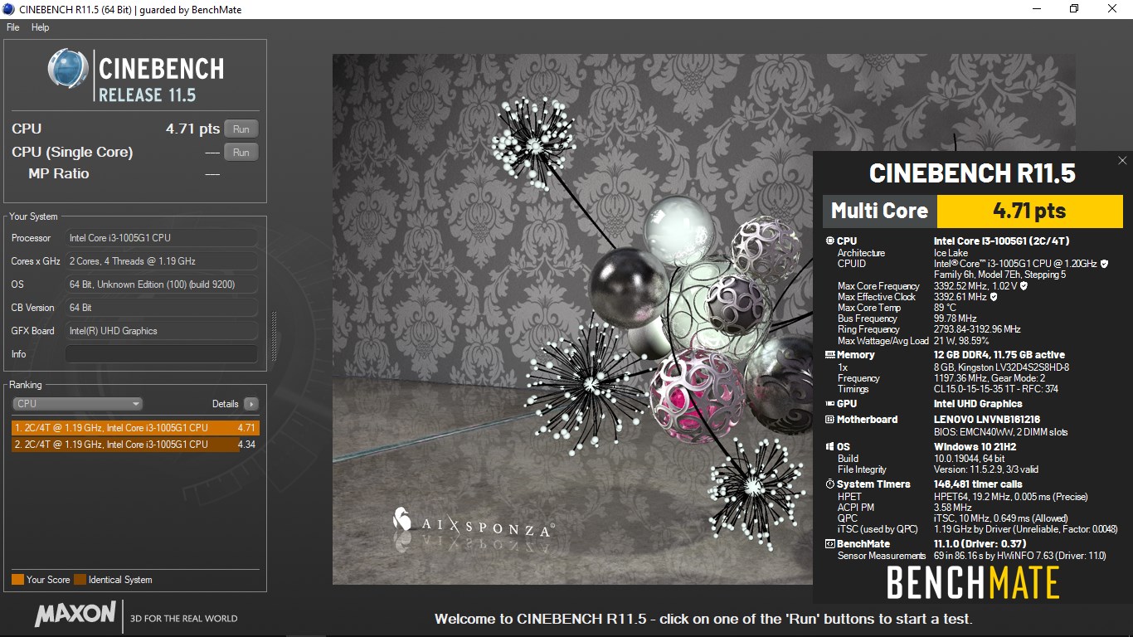This screenshot has height=637, width=1133.
Task: Open the Help menu
Action: [41, 27]
